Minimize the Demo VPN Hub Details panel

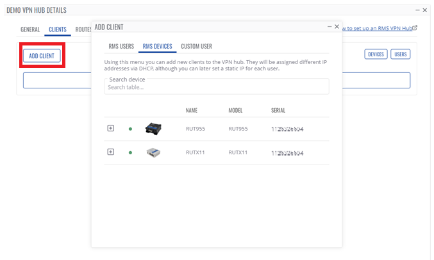pyautogui.click(x=417, y=10)
